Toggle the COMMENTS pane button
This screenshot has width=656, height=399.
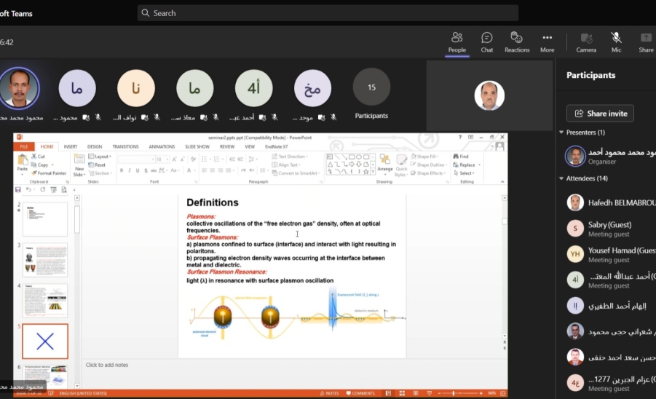(360, 393)
